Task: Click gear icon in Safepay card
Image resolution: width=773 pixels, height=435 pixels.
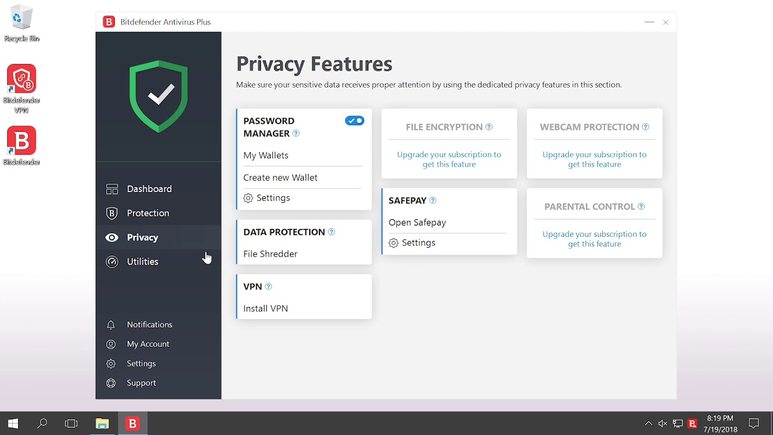Action: coord(394,243)
